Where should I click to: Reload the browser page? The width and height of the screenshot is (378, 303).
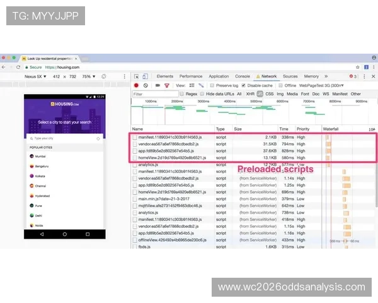point(18,67)
